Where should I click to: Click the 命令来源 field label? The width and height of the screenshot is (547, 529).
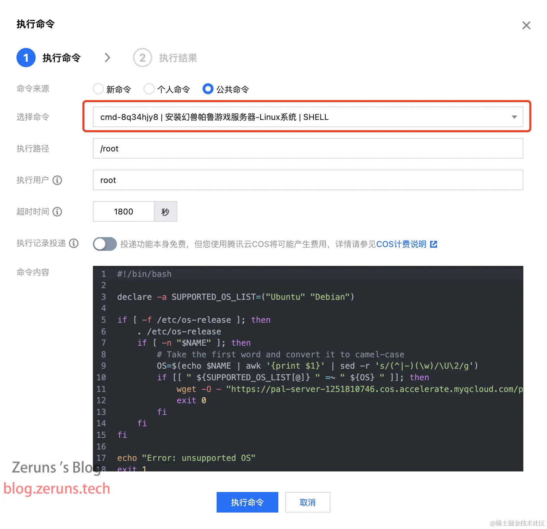[x=33, y=89]
